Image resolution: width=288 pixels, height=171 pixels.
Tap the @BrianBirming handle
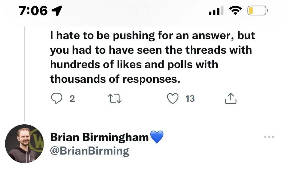click(x=90, y=151)
